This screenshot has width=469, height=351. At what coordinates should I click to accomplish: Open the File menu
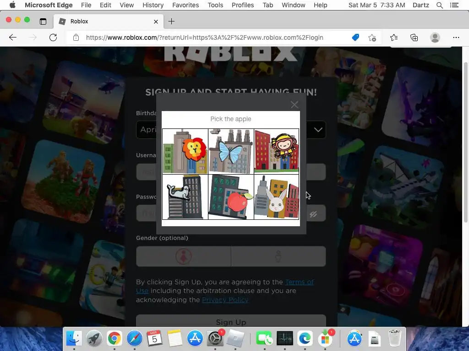click(x=86, y=5)
